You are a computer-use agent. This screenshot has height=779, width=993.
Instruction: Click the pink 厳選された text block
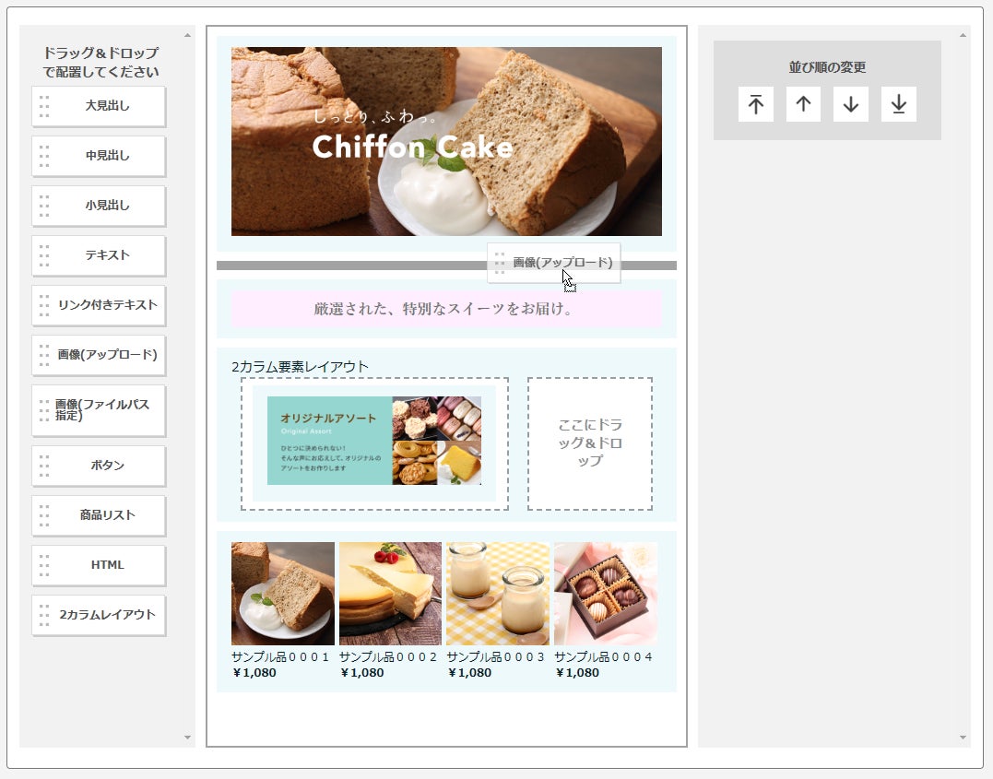pos(446,309)
